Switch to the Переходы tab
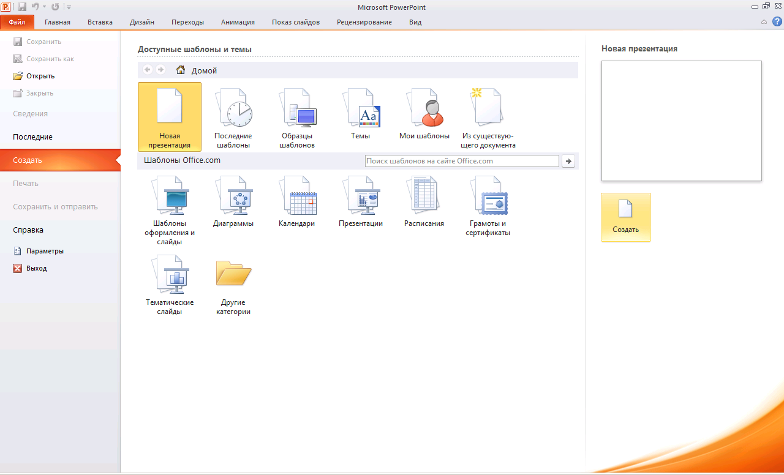 (x=187, y=22)
